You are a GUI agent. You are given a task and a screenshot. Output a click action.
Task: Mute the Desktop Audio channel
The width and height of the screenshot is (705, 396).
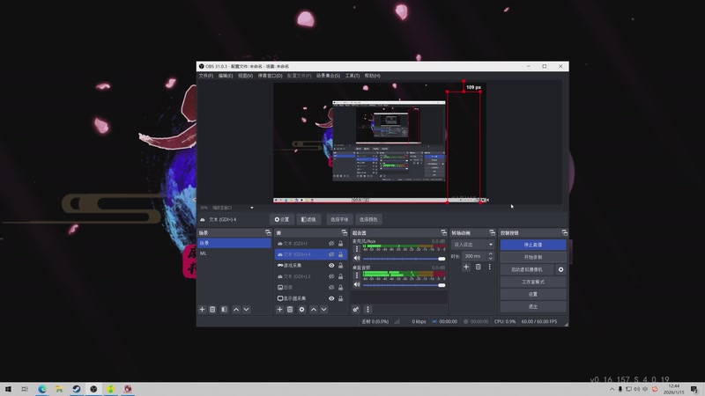tap(357, 284)
